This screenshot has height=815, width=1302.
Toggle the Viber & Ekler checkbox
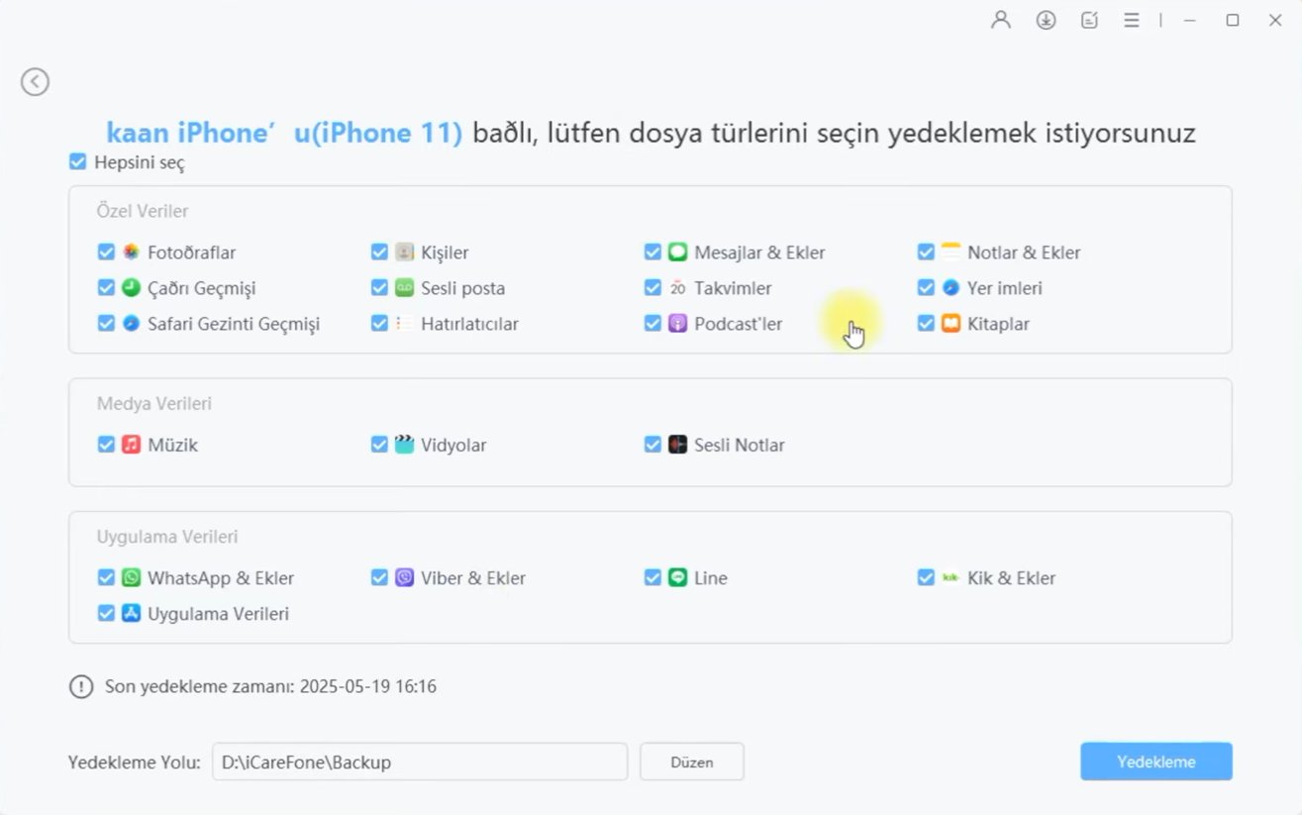379,577
